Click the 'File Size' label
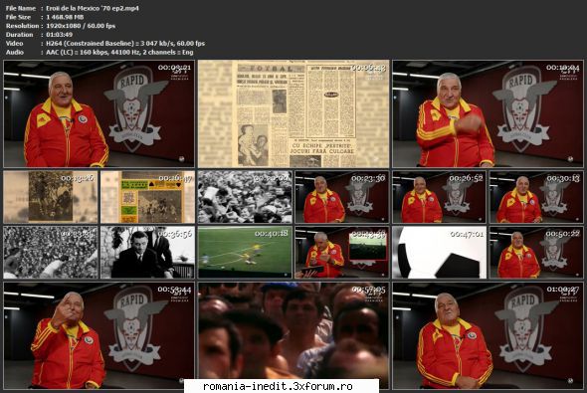587x393 pixels. pos(18,17)
